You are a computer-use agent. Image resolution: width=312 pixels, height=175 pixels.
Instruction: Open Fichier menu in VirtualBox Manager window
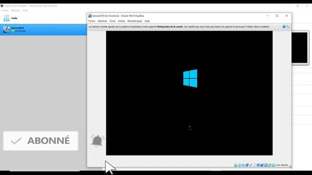5,11
